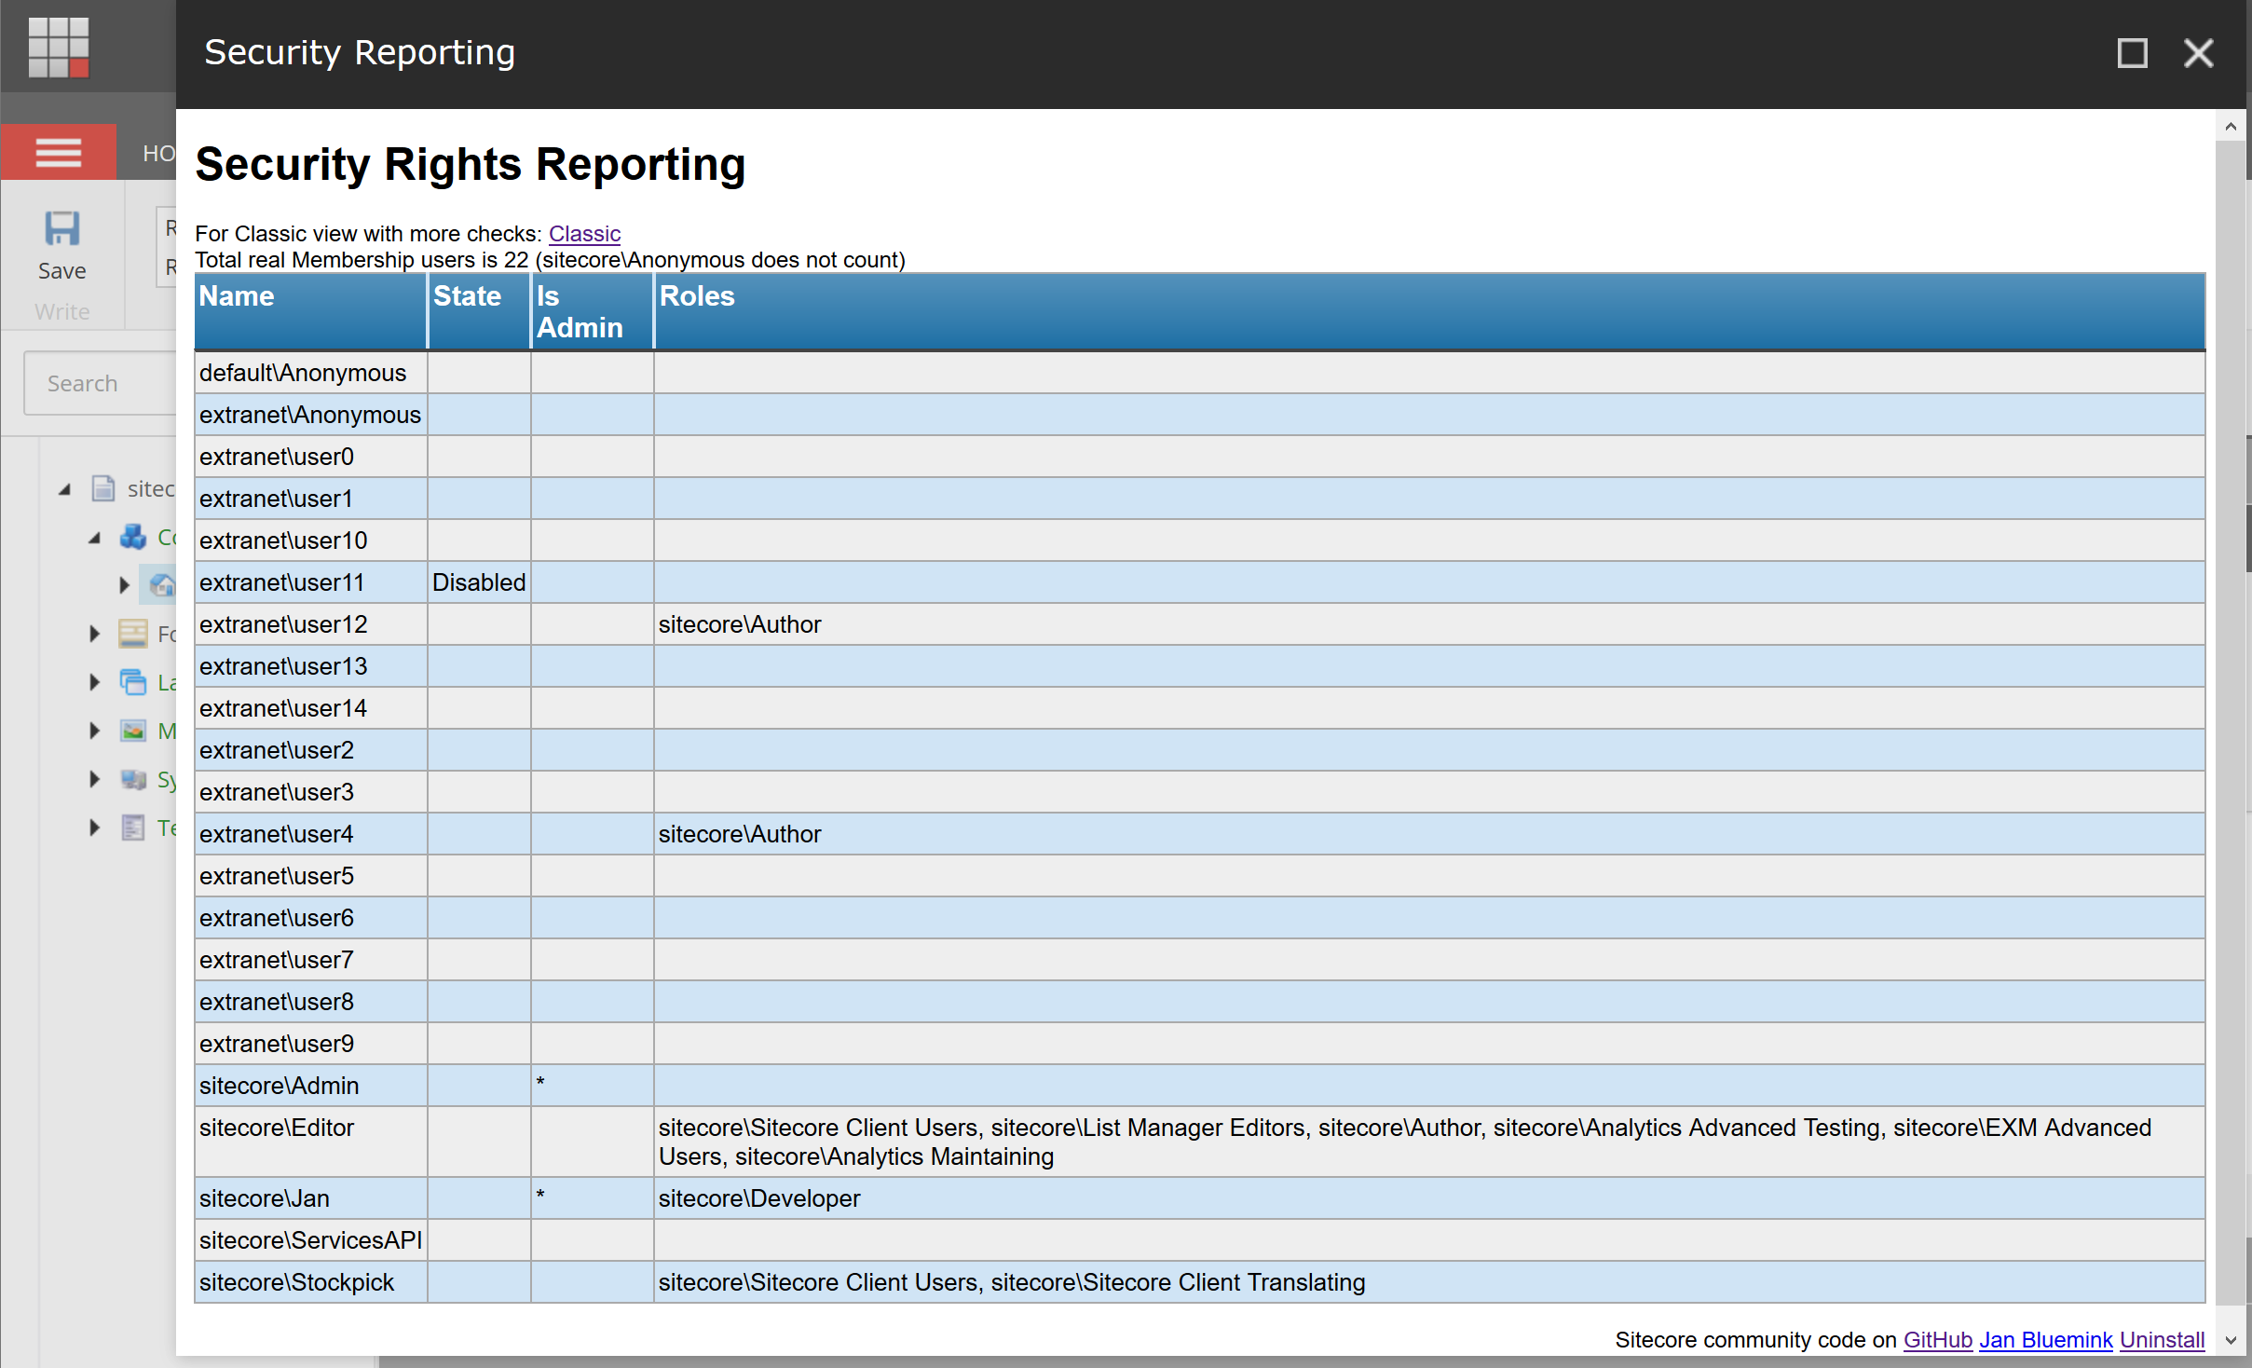This screenshot has width=2252, height=1368.
Task: Click sitecore\Author role for extranet\user12
Action: tap(740, 624)
